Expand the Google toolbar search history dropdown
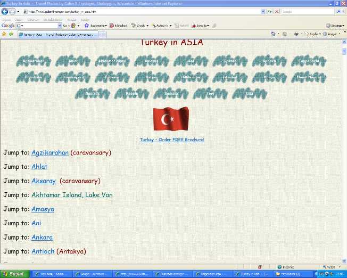The image size is (347, 278). [x=60, y=26]
